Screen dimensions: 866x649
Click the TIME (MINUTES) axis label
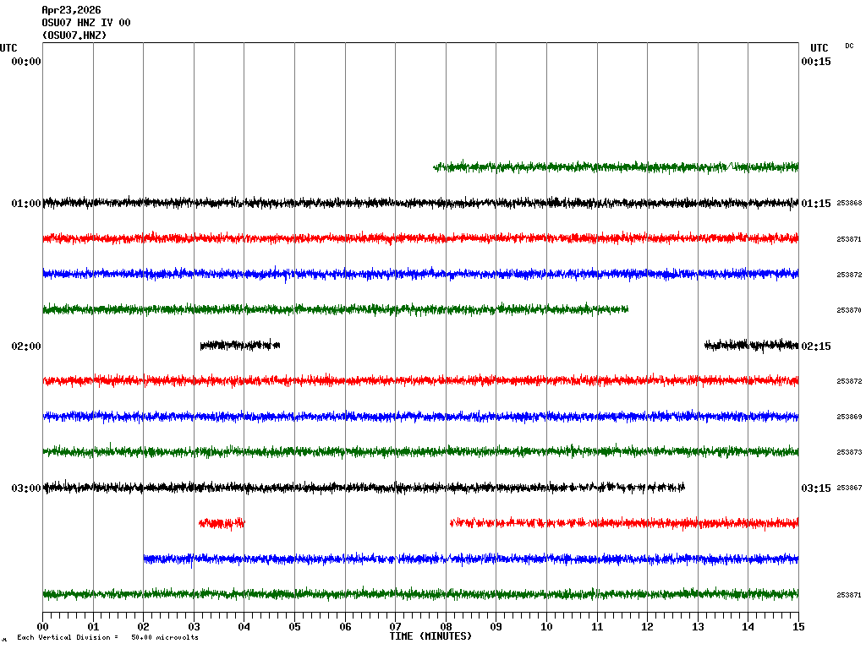click(430, 636)
